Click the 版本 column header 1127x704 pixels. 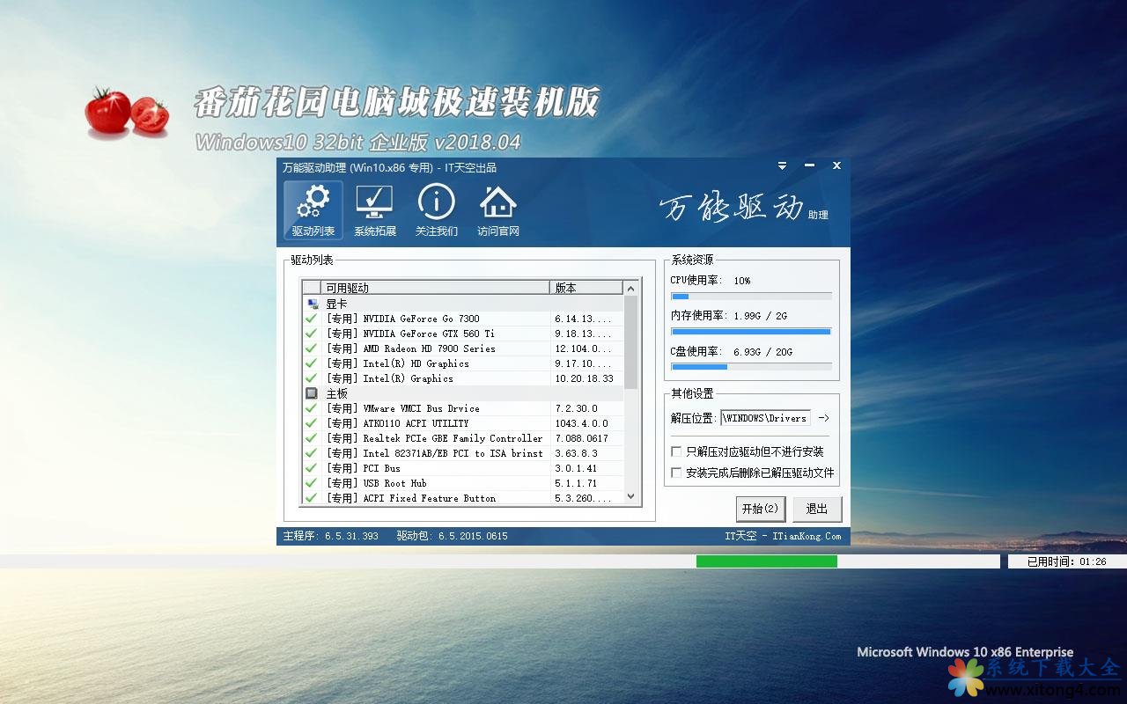(x=586, y=288)
